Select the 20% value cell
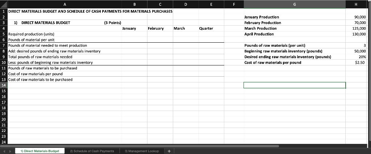This screenshot has width=371, height=154. [357, 57]
